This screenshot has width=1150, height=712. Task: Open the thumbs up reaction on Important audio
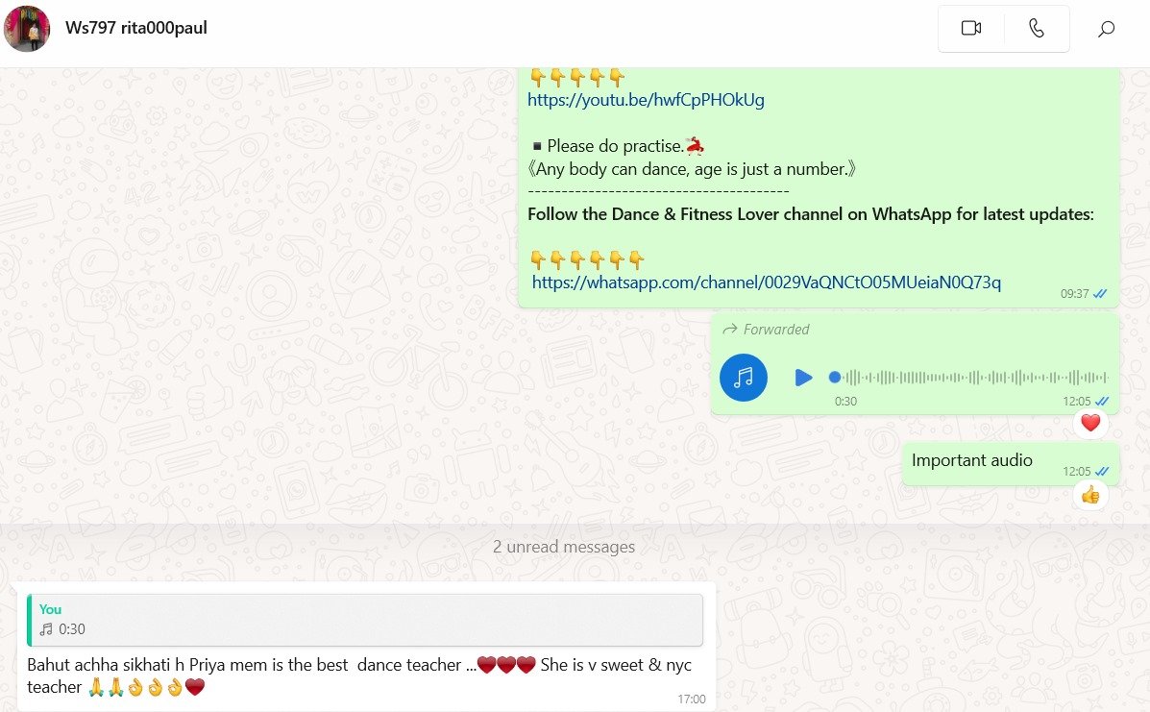click(1090, 495)
